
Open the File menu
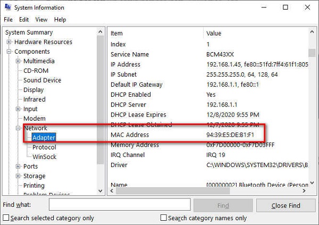8,20
